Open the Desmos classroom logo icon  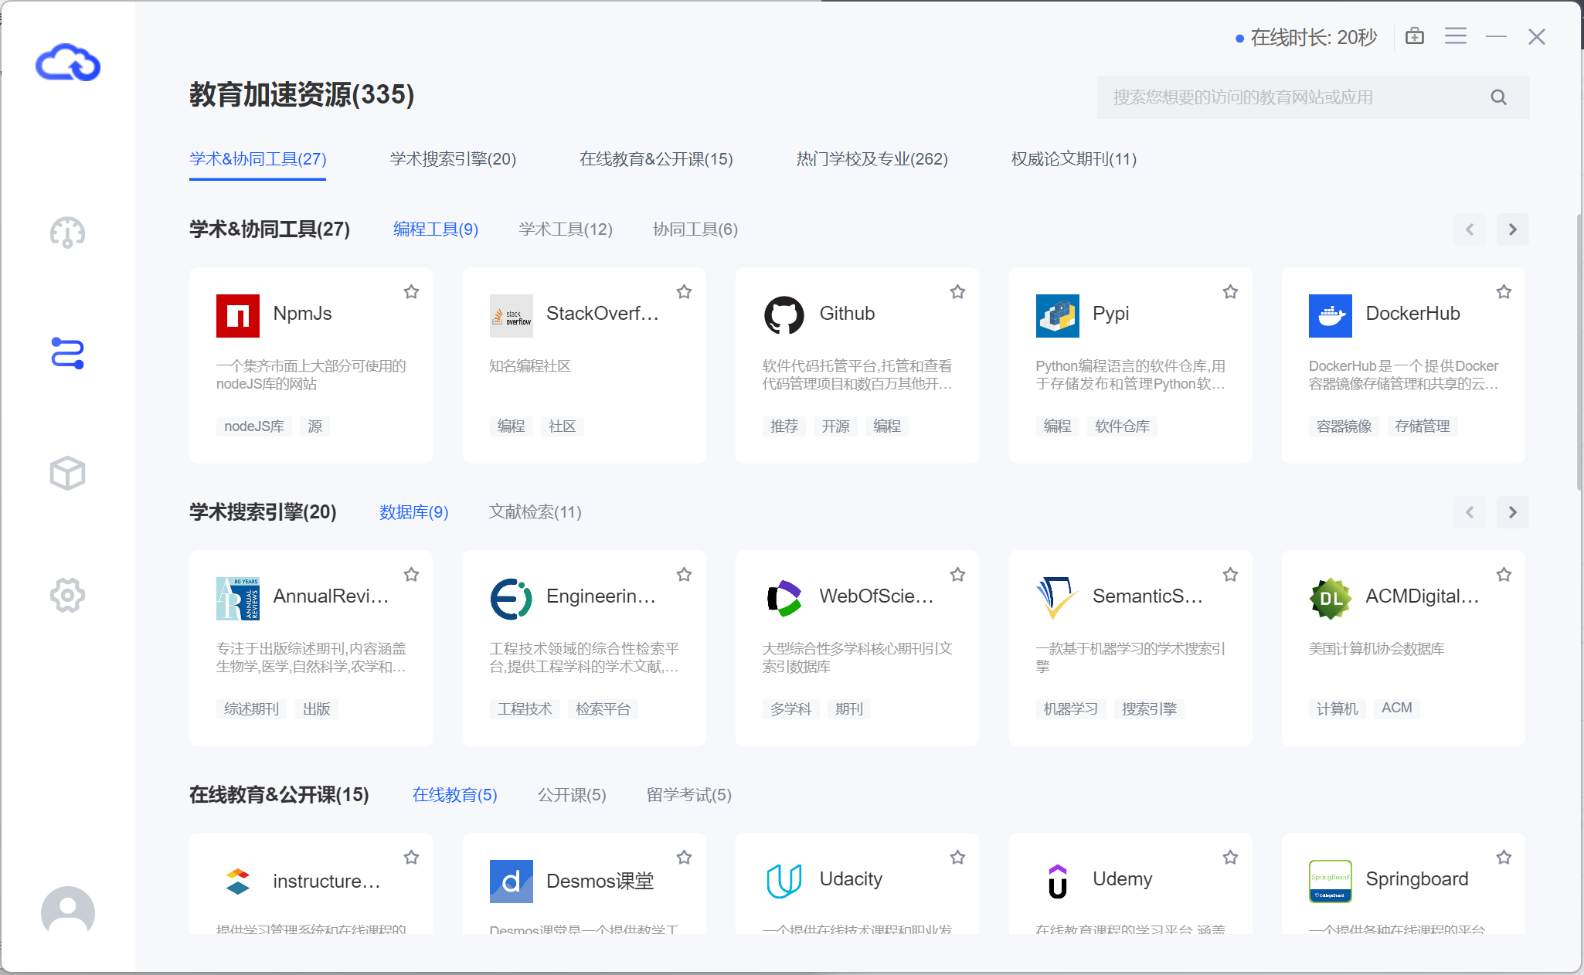point(511,882)
